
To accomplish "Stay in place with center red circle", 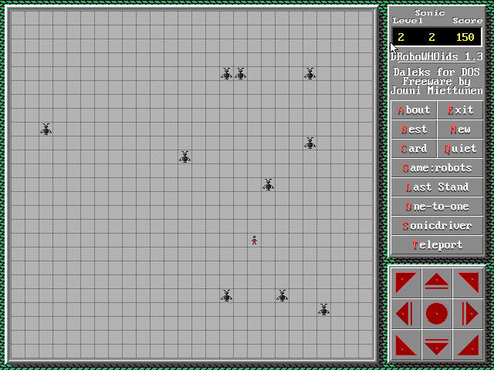I will click(x=437, y=314).
